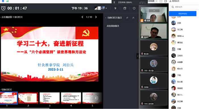Click the fullscreen icon in the top bar

pyautogui.click(x=161, y=1)
